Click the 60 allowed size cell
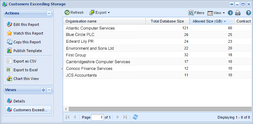The height and width of the screenshot is (124, 253). click(230, 28)
